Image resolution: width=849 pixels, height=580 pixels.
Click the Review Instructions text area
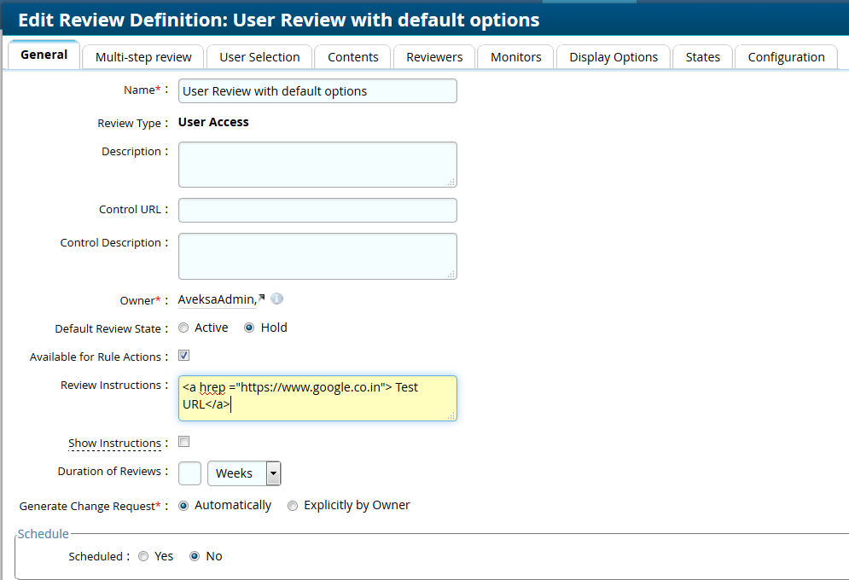coord(317,397)
